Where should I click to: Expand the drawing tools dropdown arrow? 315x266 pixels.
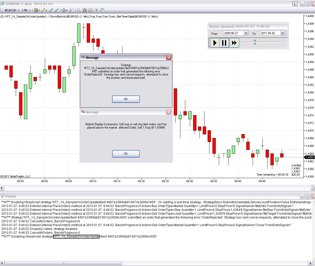pyautogui.click(x=46, y=10)
